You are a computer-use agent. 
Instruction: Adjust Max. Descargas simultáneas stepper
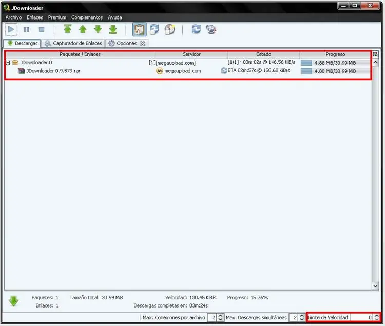click(302, 318)
